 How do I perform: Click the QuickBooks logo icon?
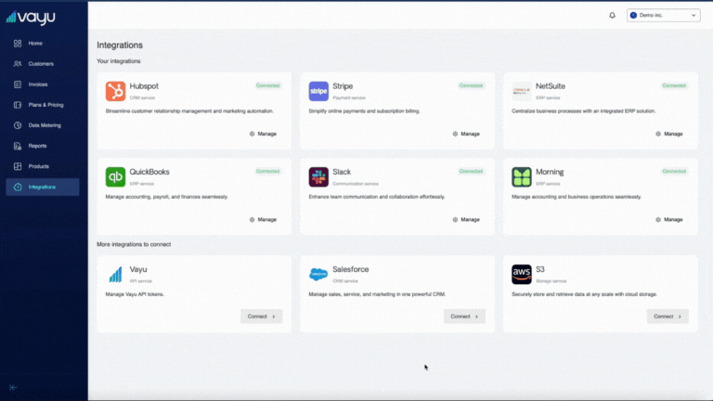pyautogui.click(x=115, y=177)
